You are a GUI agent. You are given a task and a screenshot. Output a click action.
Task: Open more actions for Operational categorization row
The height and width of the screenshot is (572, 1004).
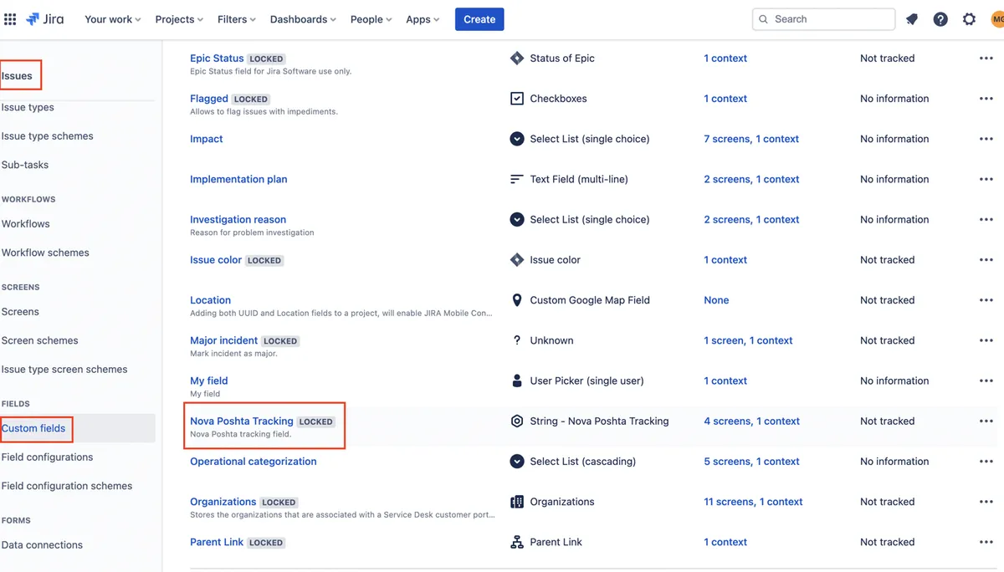[x=986, y=462]
